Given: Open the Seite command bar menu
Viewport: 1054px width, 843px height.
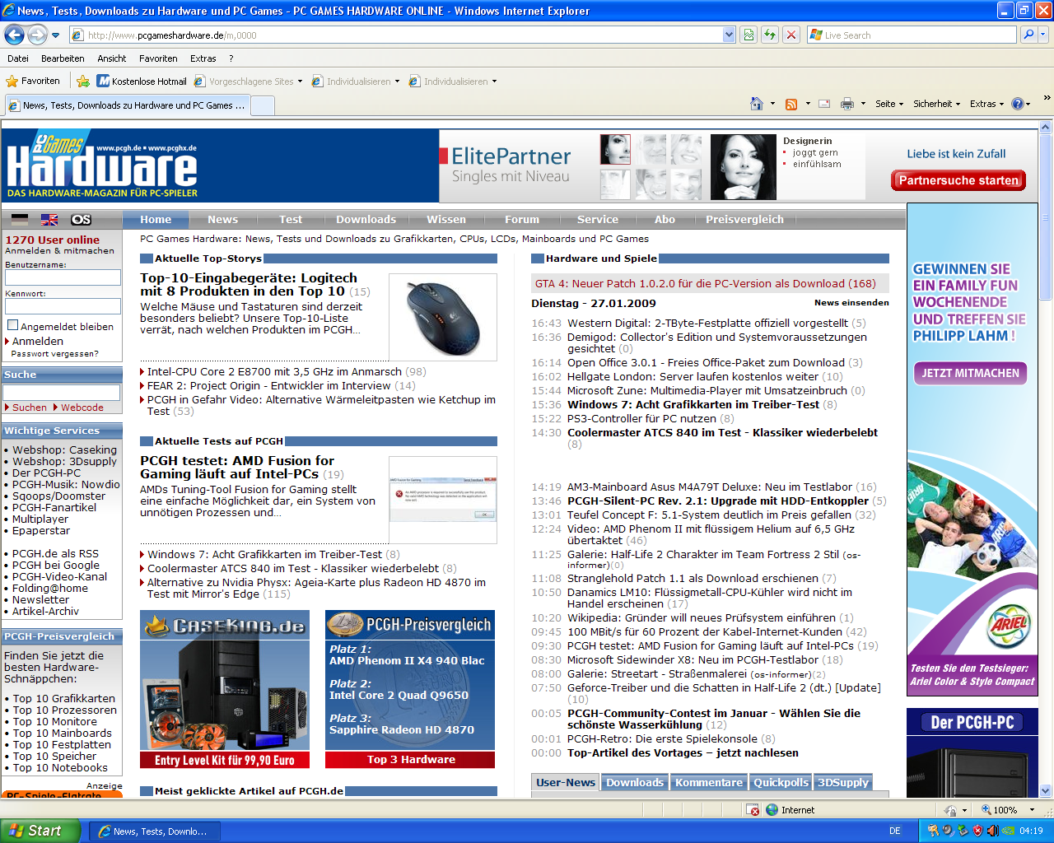Looking at the screenshot, I should click(889, 104).
